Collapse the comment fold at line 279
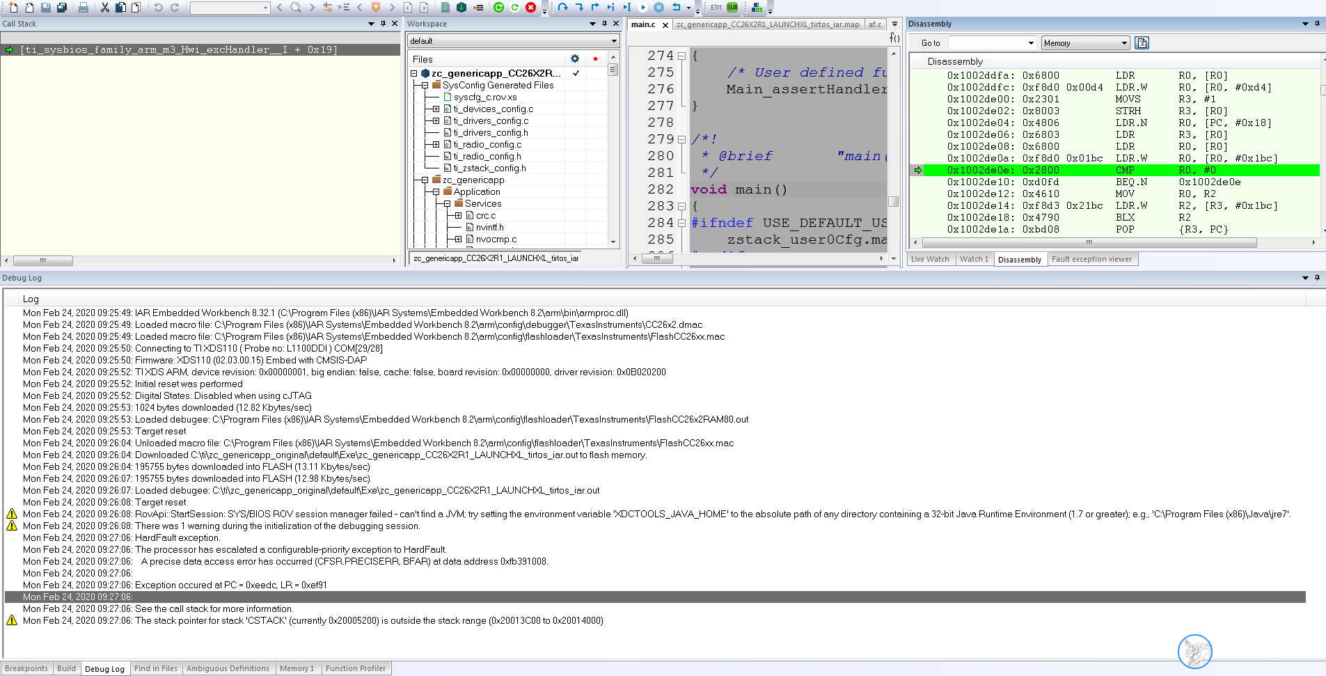Image resolution: width=1326 pixels, height=676 pixels. pyautogui.click(x=682, y=139)
